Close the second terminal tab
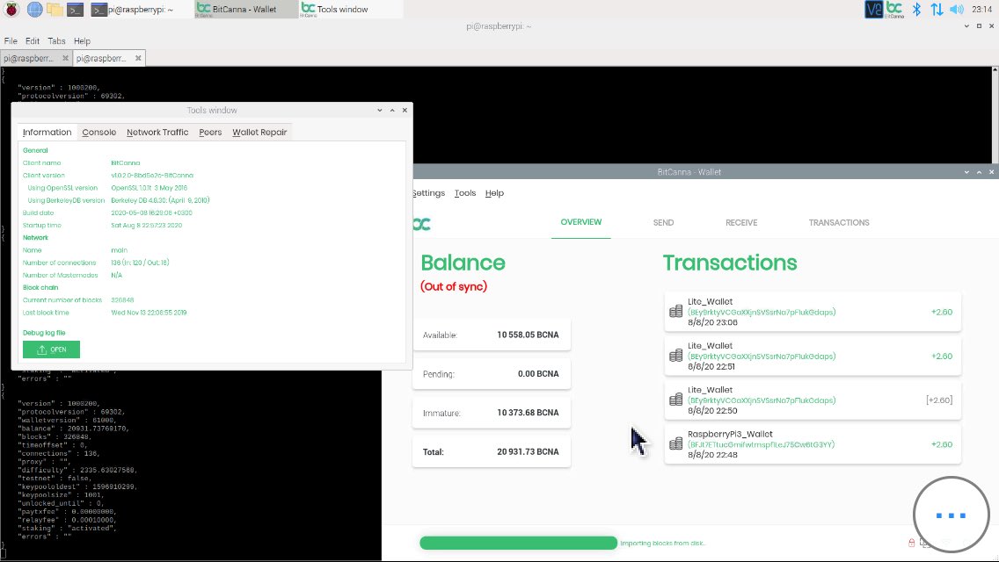 (x=138, y=58)
